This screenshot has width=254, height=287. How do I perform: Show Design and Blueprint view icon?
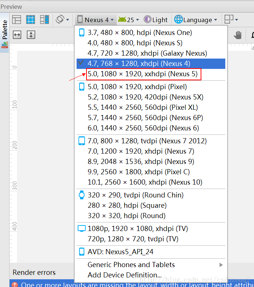pos(45,20)
